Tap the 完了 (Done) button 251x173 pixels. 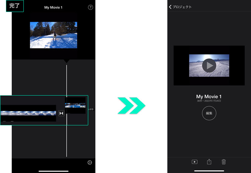pos(15,6)
